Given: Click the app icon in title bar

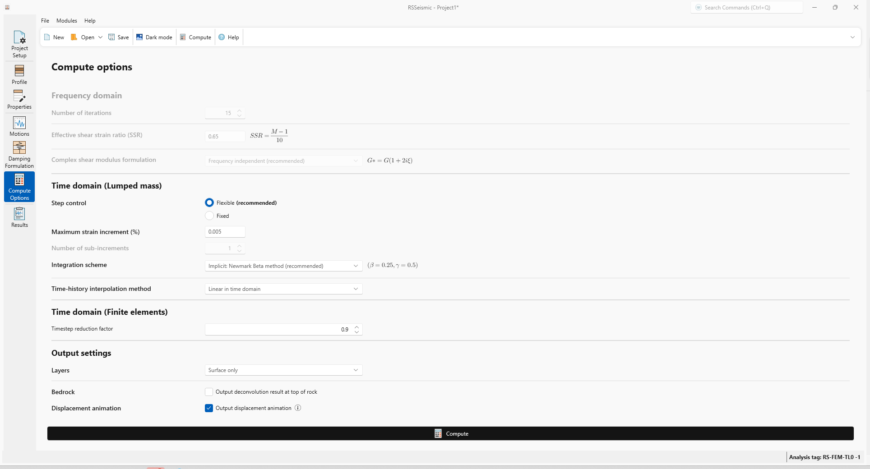Looking at the screenshot, I should coord(7,7).
